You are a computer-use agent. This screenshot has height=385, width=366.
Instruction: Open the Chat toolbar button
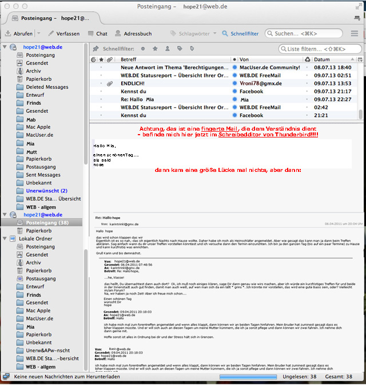[98, 34]
